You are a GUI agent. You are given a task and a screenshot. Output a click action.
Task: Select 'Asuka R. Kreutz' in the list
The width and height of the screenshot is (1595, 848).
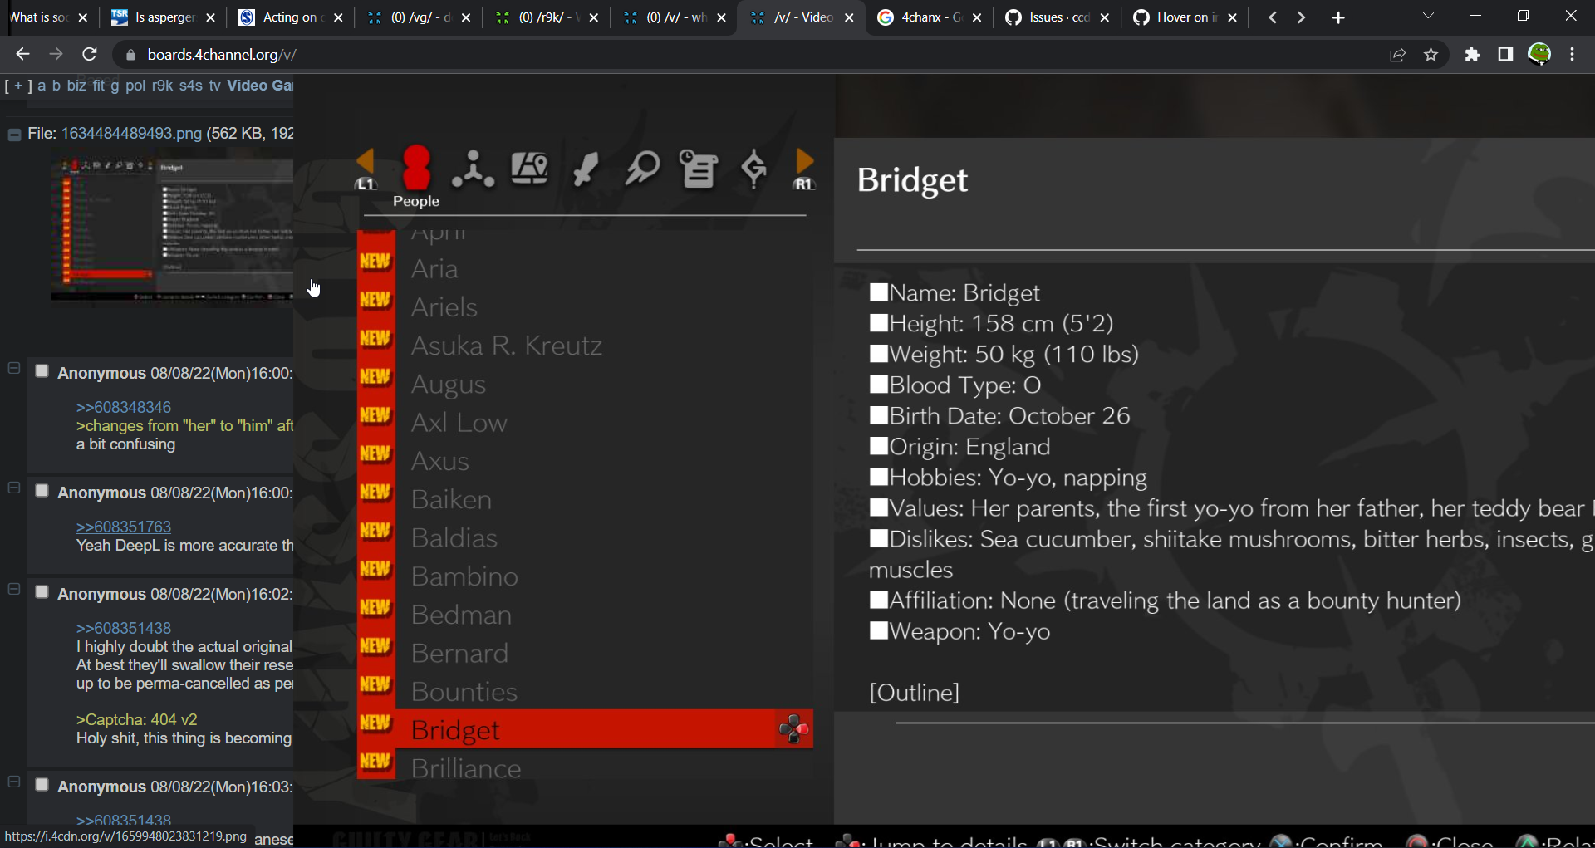pos(506,346)
